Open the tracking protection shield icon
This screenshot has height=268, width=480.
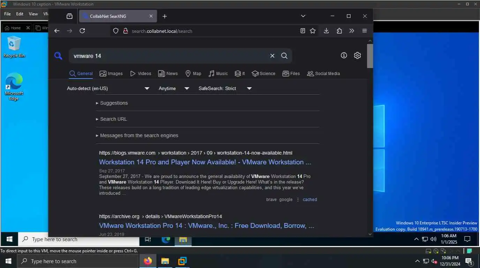[x=116, y=31]
